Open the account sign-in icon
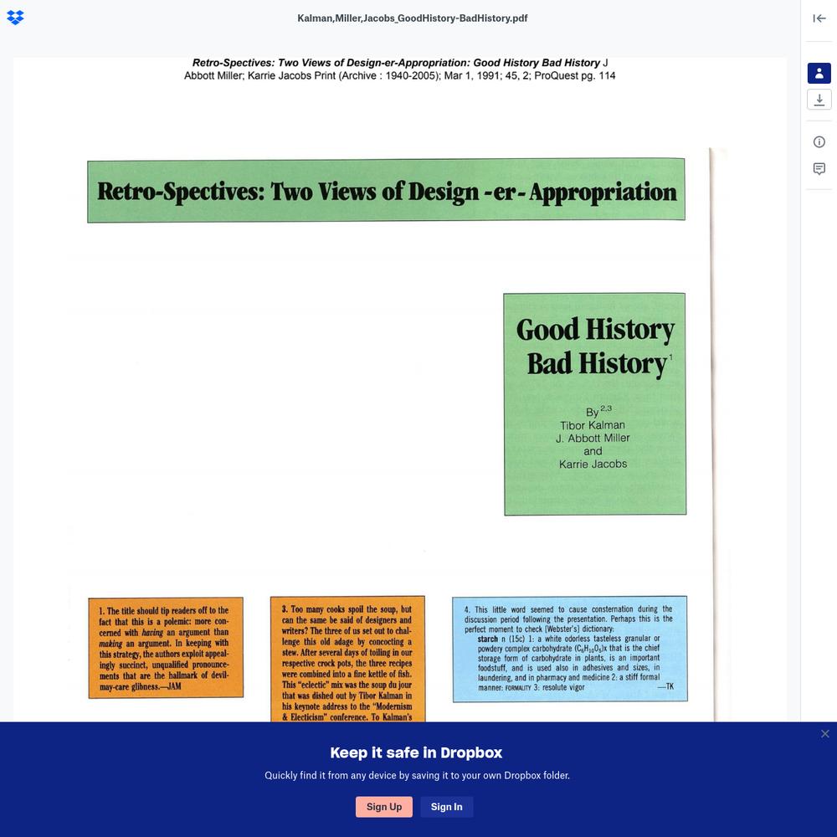The height and width of the screenshot is (837, 837). 819,73
